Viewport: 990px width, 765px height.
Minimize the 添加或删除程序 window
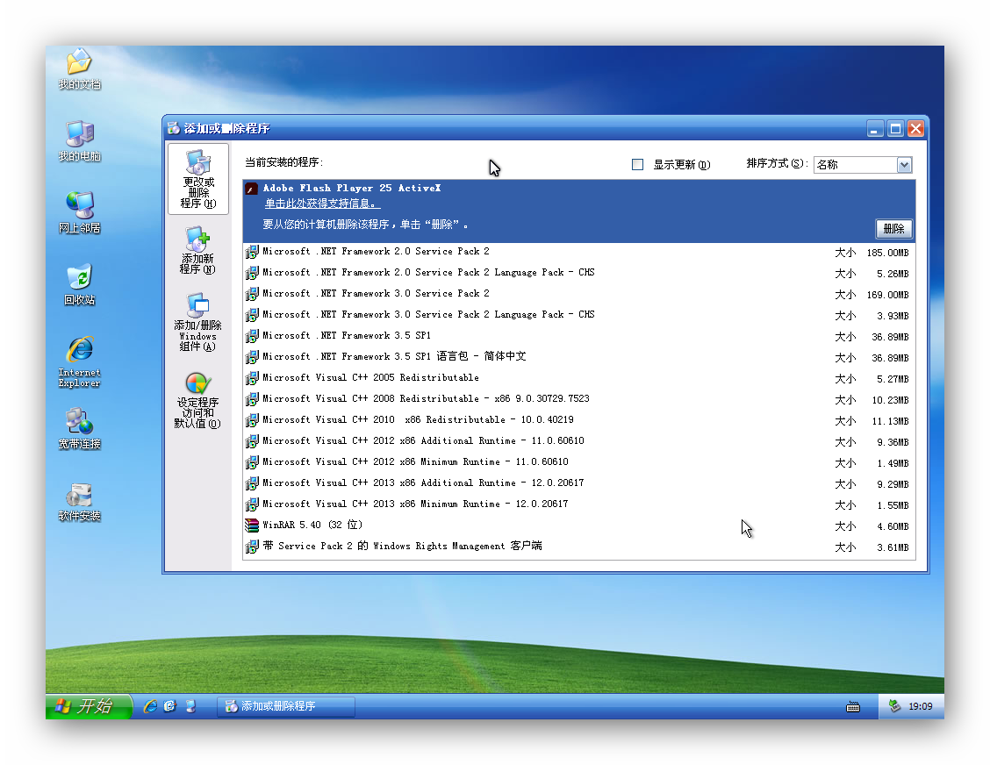(x=874, y=129)
